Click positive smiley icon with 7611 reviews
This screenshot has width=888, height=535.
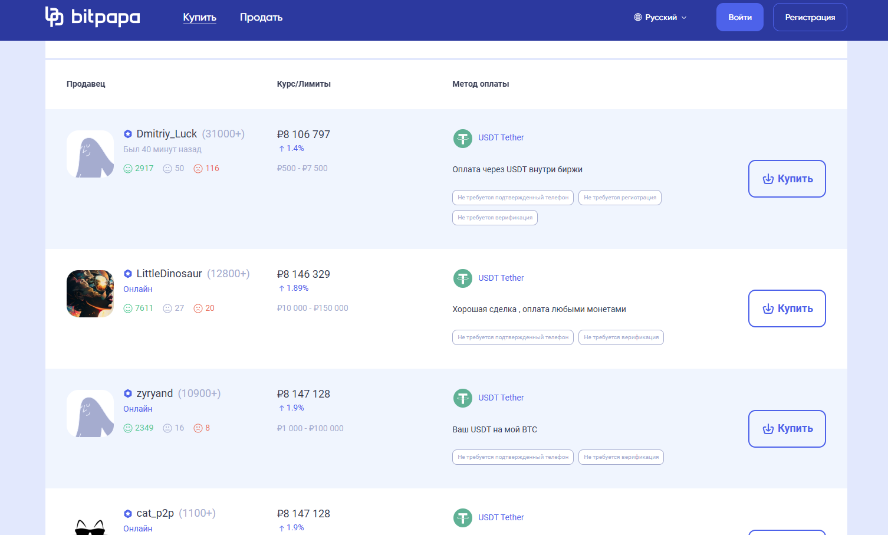pyautogui.click(x=128, y=308)
